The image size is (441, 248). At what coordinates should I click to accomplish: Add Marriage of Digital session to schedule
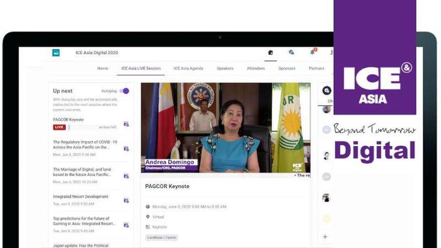[126, 176]
